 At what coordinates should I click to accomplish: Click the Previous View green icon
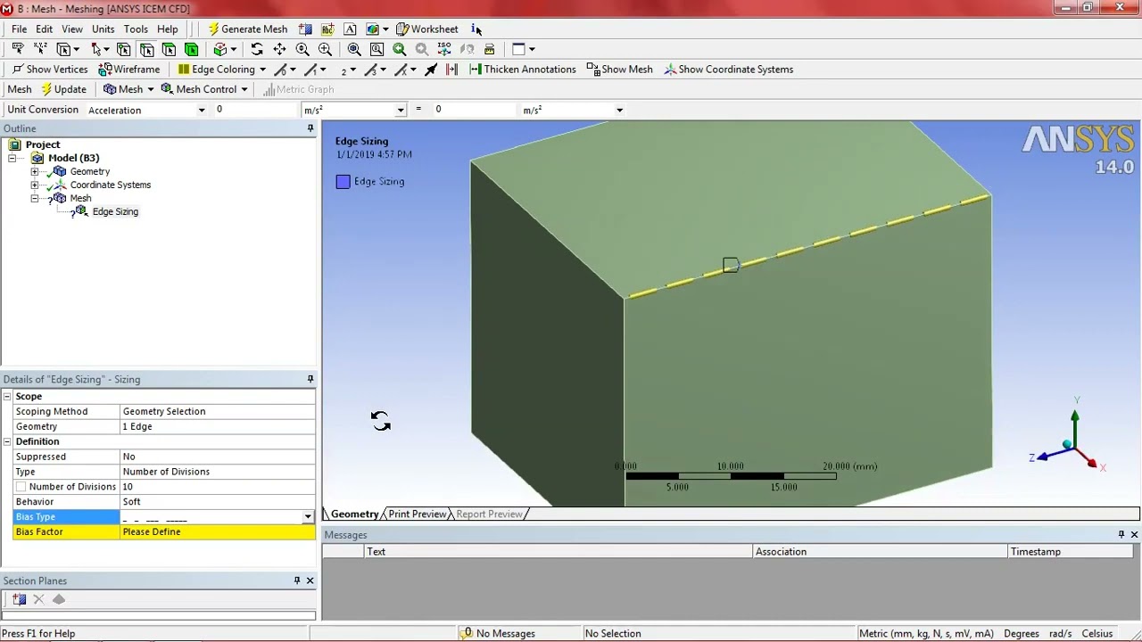(399, 49)
